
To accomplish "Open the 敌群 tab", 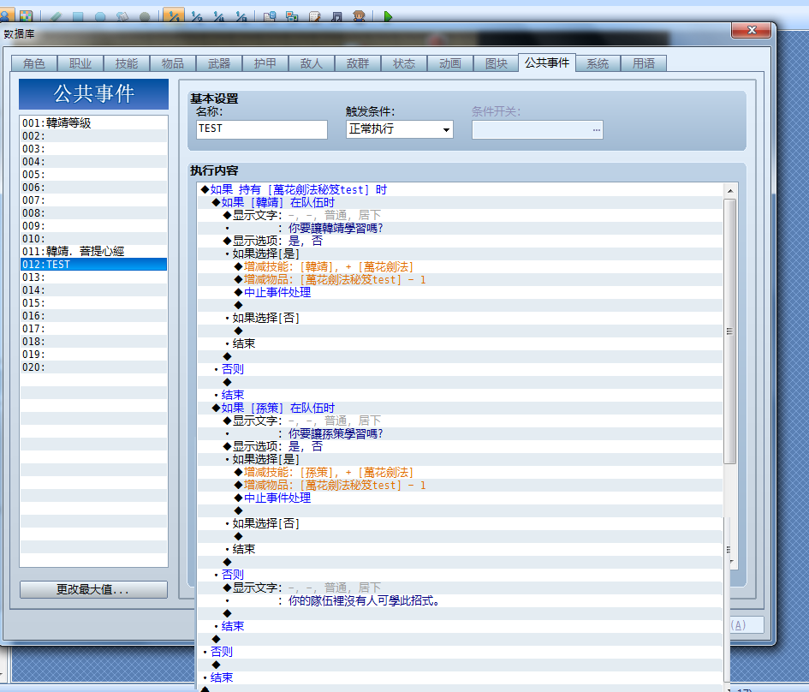I will tap(358, 63).
